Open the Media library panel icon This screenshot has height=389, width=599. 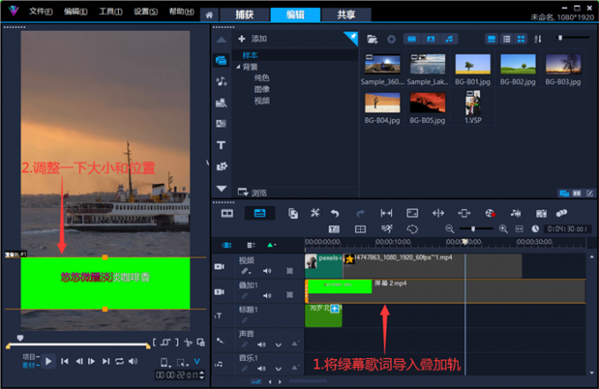[221, 61]
